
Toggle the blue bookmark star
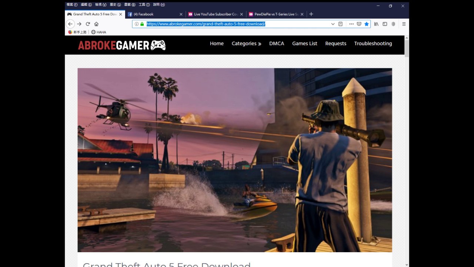tap(367, 24)
